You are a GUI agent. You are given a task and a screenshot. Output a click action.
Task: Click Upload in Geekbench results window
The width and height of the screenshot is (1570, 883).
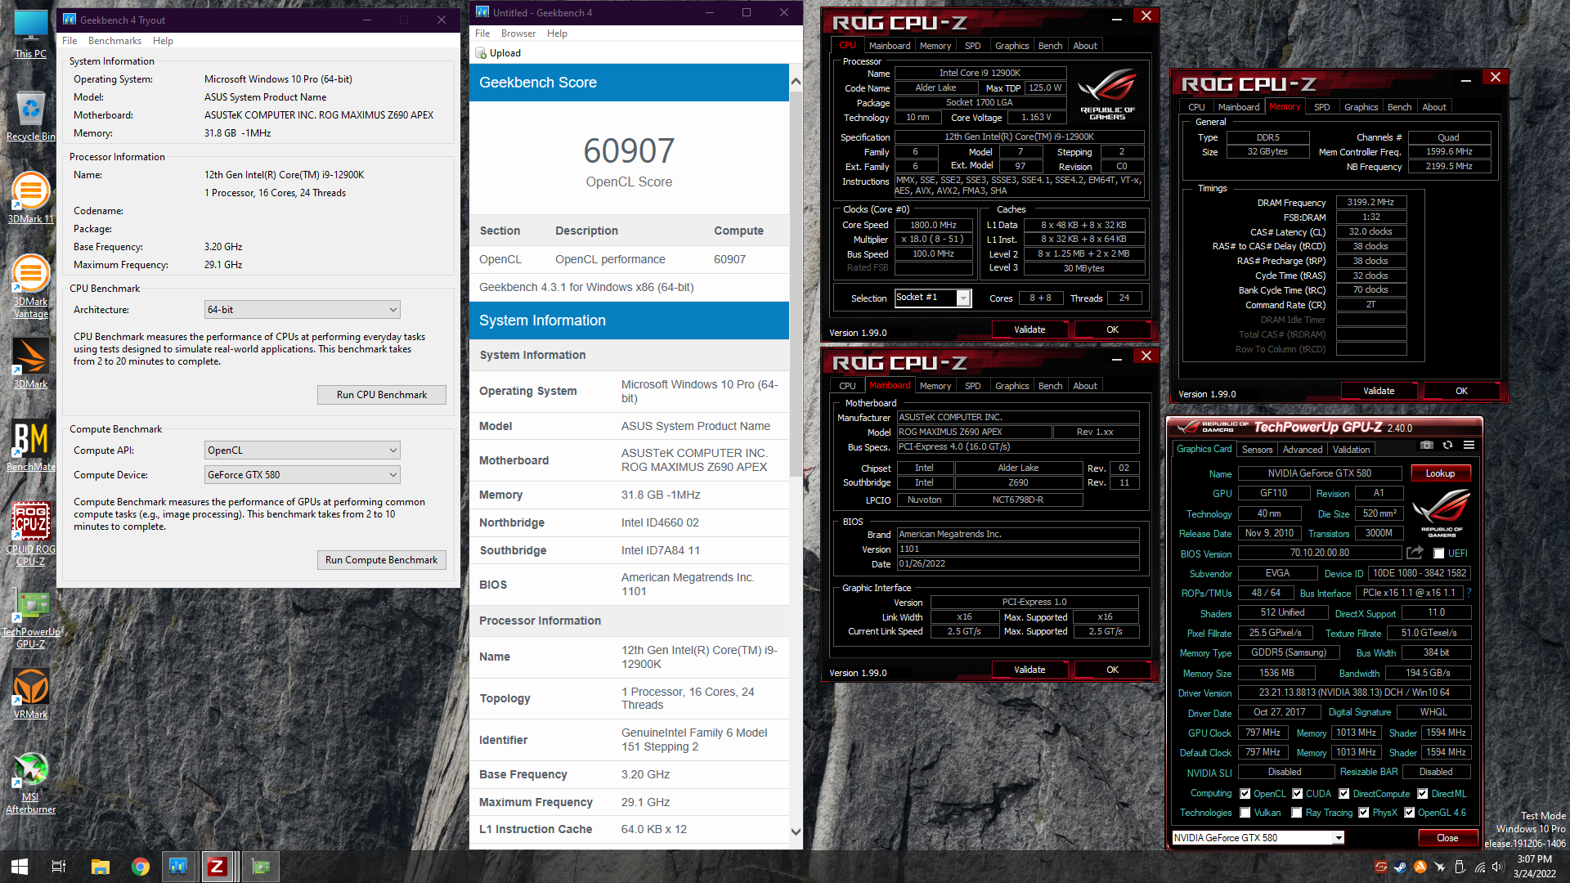(499, 53)
